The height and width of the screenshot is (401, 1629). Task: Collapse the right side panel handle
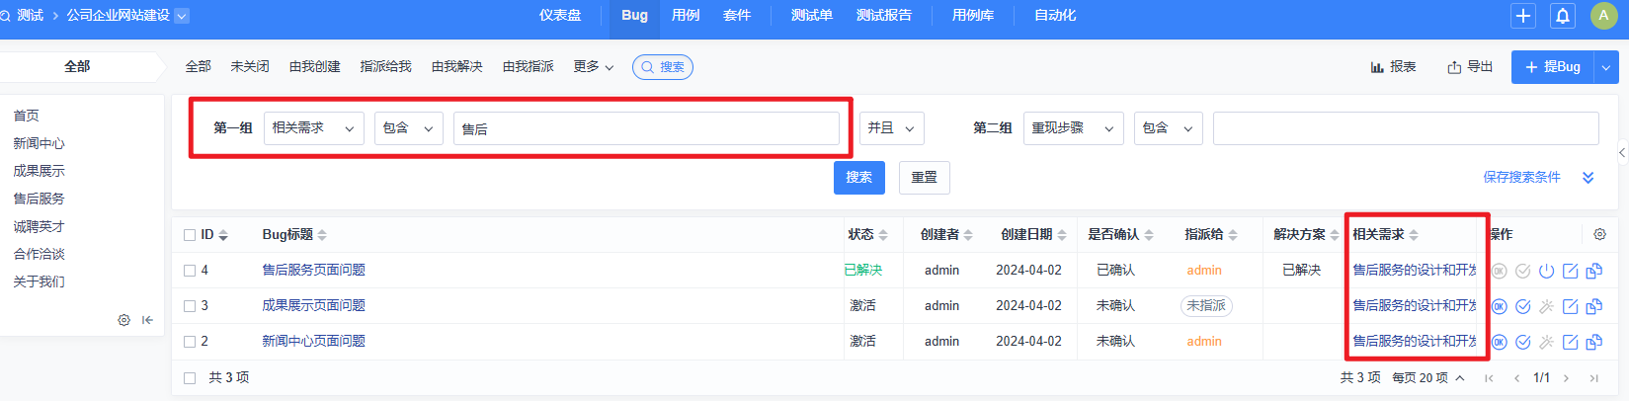[x=1622, y=153]
